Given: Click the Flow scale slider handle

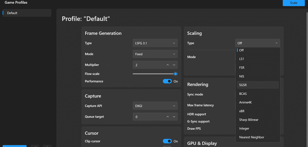Looking at the screenshot, I should tap(176, 74).
